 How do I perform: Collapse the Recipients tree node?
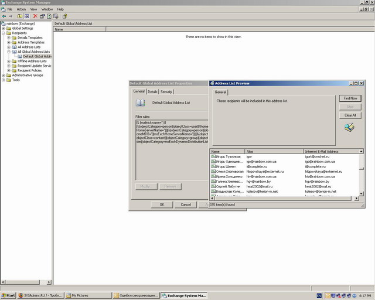pyautogui.click(x=4, y=33)
